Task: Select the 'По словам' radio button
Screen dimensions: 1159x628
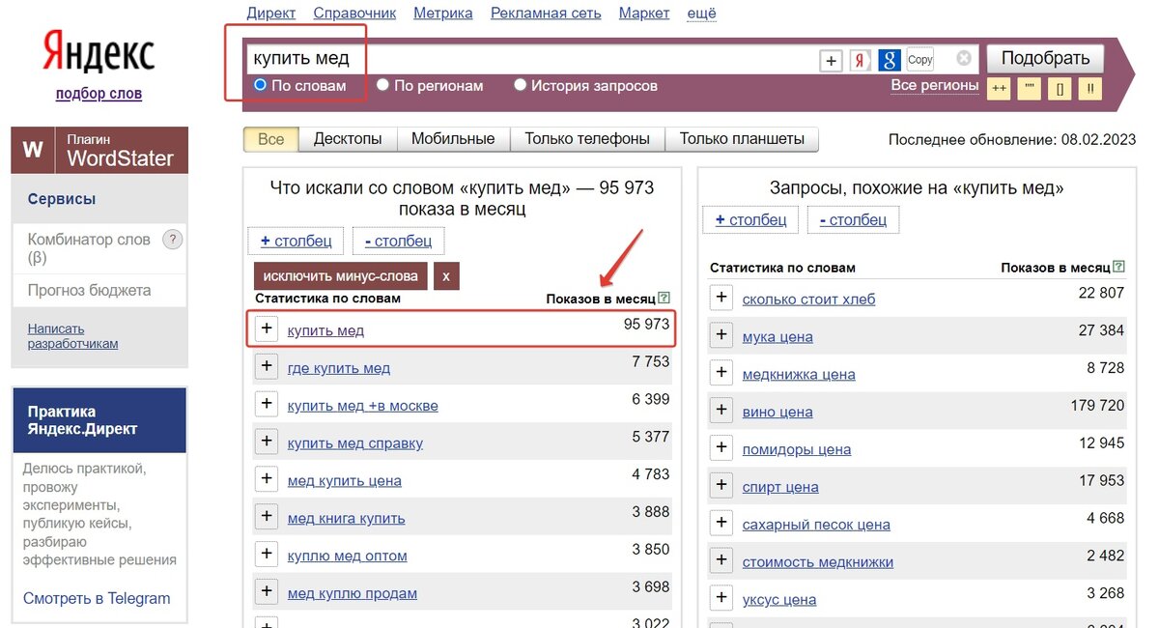Action: 260,85
